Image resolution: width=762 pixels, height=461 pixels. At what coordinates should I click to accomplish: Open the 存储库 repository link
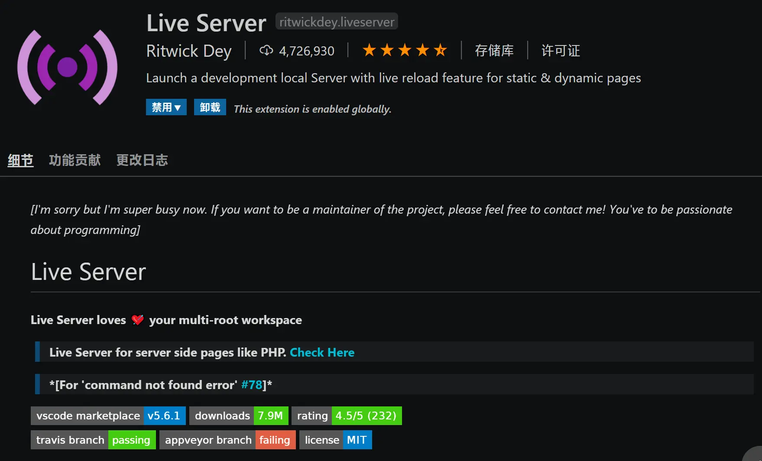[494, 51]
